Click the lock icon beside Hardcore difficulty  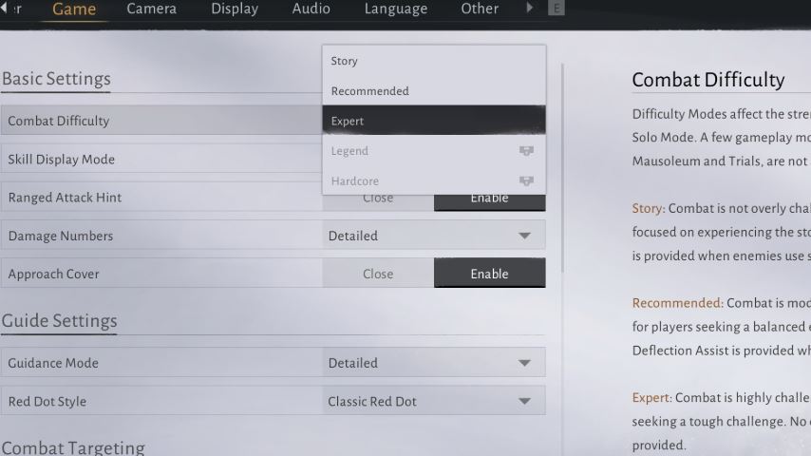coord(525,181)
